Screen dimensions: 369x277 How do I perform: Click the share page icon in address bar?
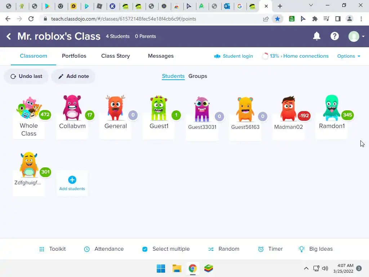point(266,19)
